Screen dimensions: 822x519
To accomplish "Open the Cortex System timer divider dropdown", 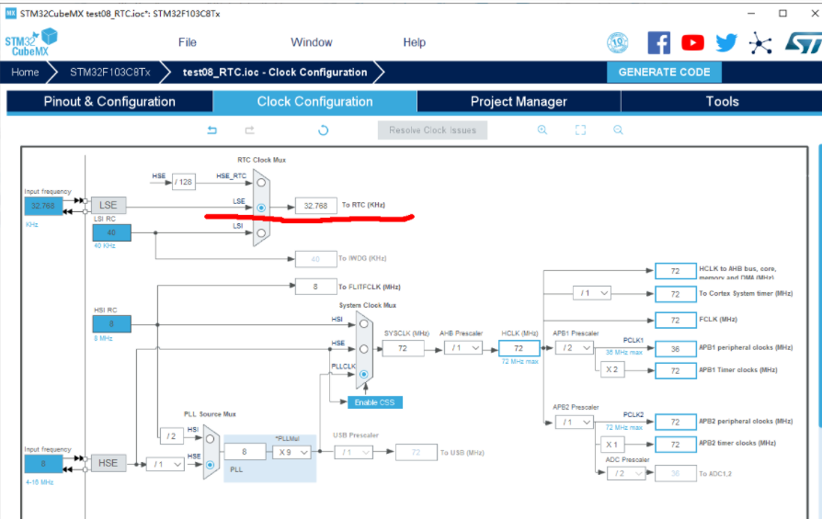I will tap(592, 293).
